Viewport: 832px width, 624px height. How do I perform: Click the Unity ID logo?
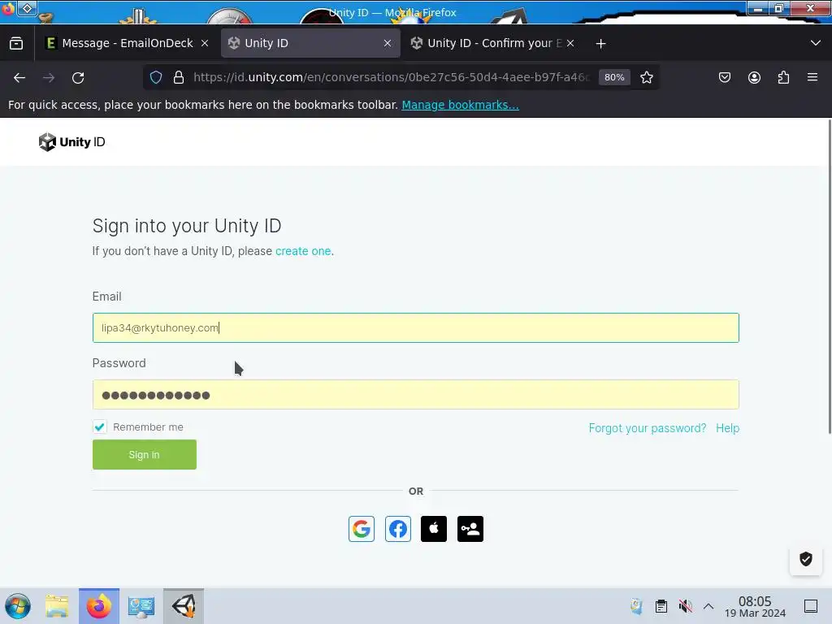point(71,141)
